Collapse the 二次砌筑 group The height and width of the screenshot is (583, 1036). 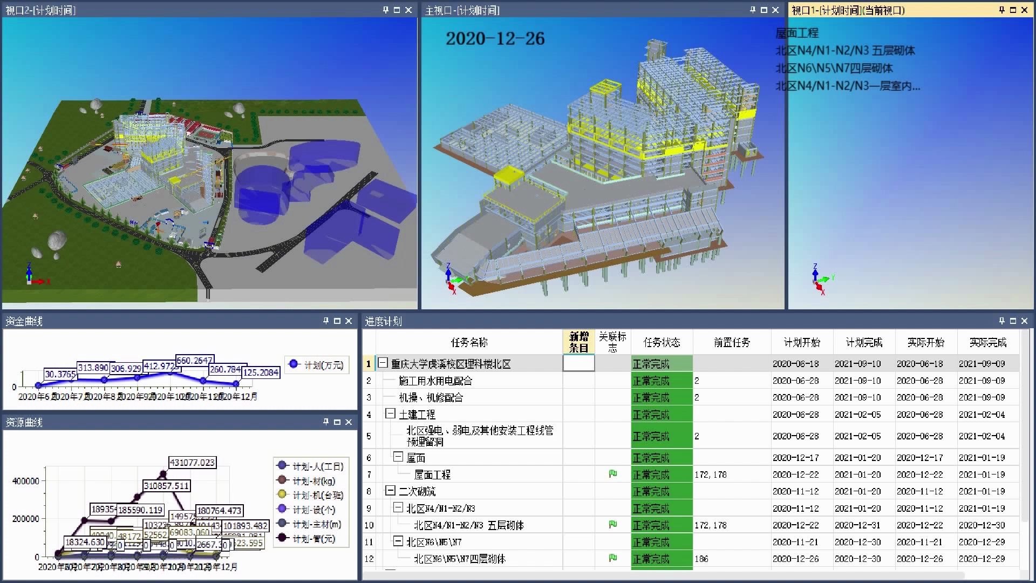390,491
